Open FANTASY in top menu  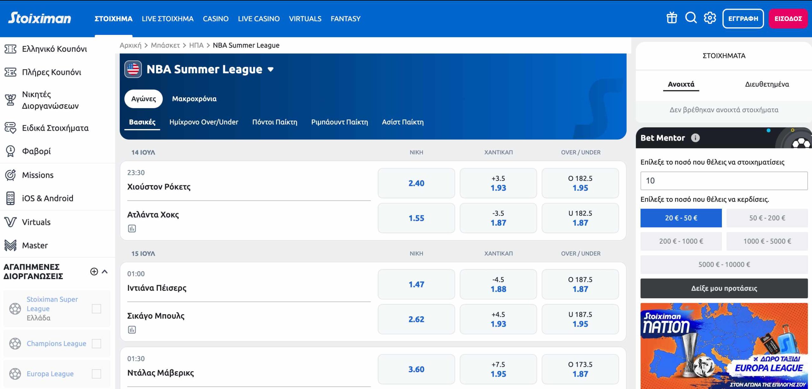[x=345, y=19]
